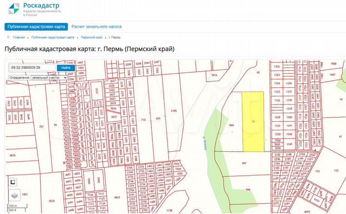
Task: Click parcel label 2188
Action: [x=289, y=155]
